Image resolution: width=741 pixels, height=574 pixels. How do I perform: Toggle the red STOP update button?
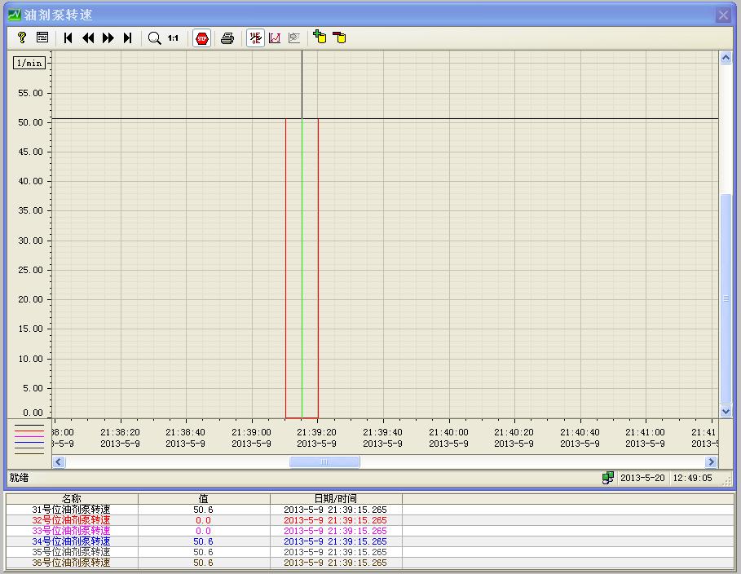(x=202, y=38)
